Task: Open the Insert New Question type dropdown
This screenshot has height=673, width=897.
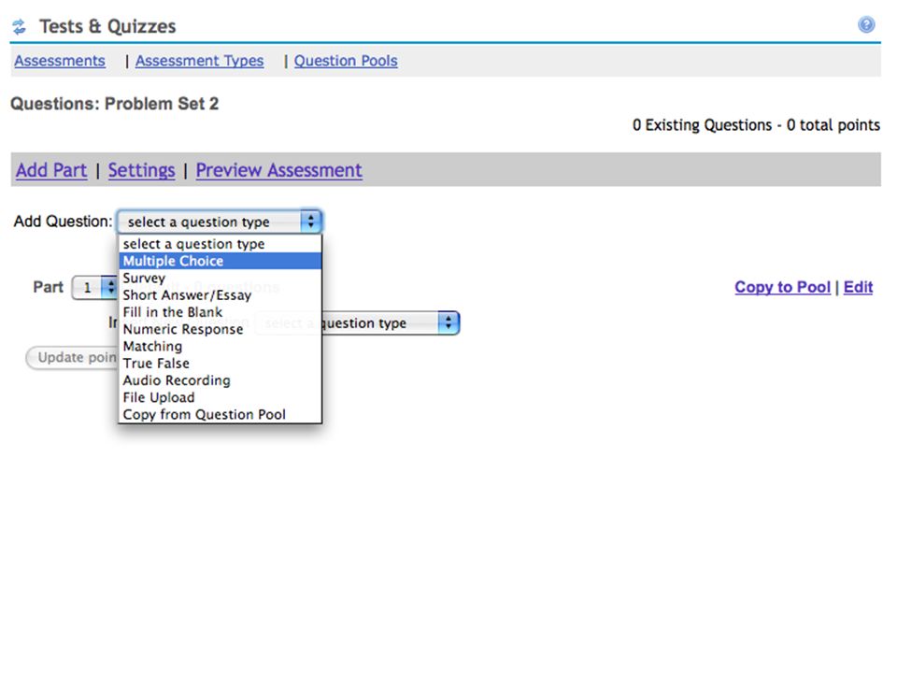Action: click(x=357, y=323)
